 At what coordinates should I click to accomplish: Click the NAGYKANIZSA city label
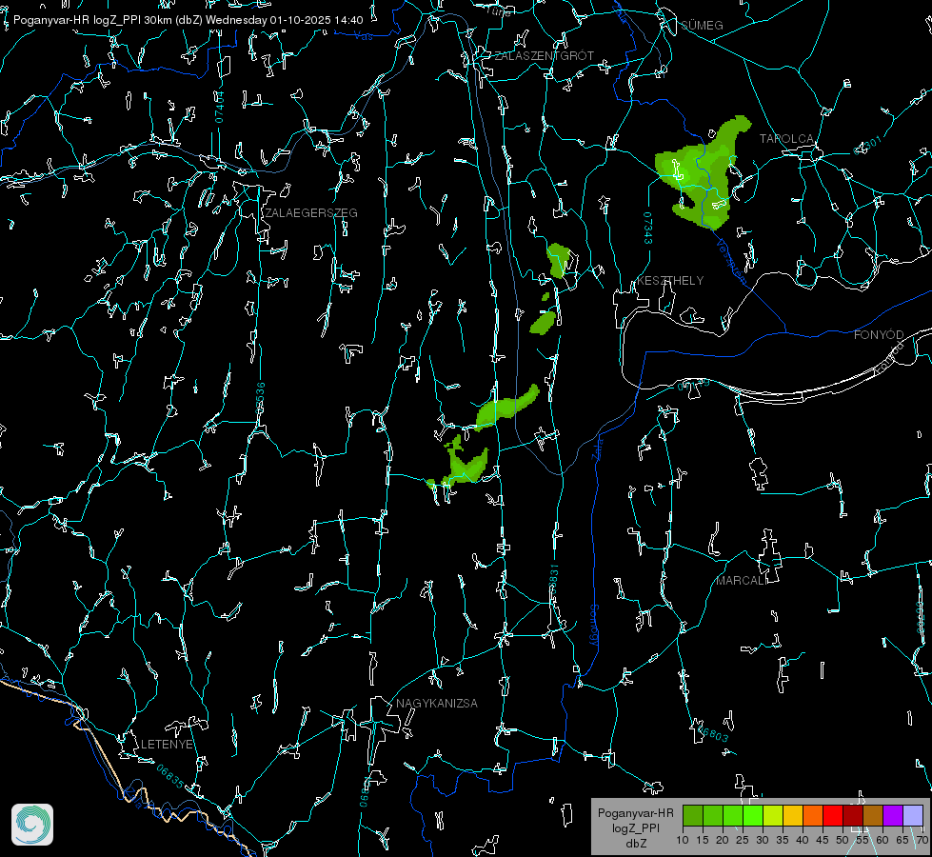click(x=437, y=703)
